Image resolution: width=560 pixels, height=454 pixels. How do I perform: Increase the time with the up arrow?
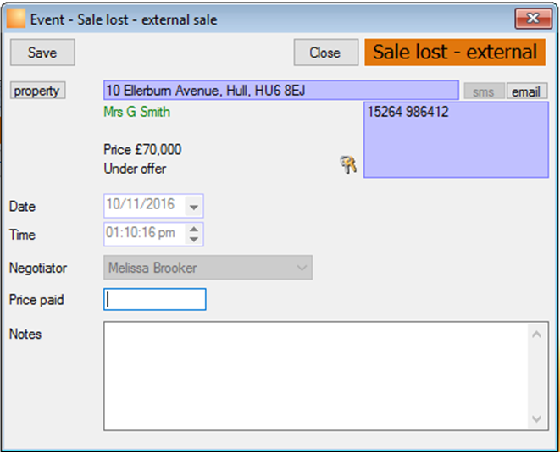(193, 229)
